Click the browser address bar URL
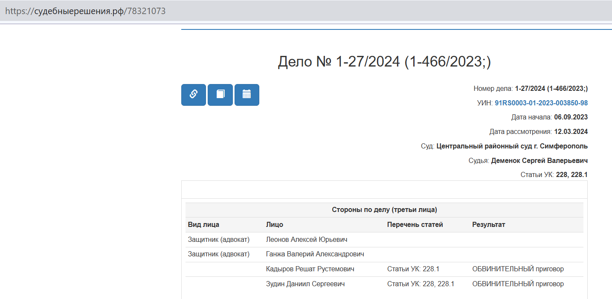Image resolution: width=612 pixels, height=299 pixels. point(85,11)
